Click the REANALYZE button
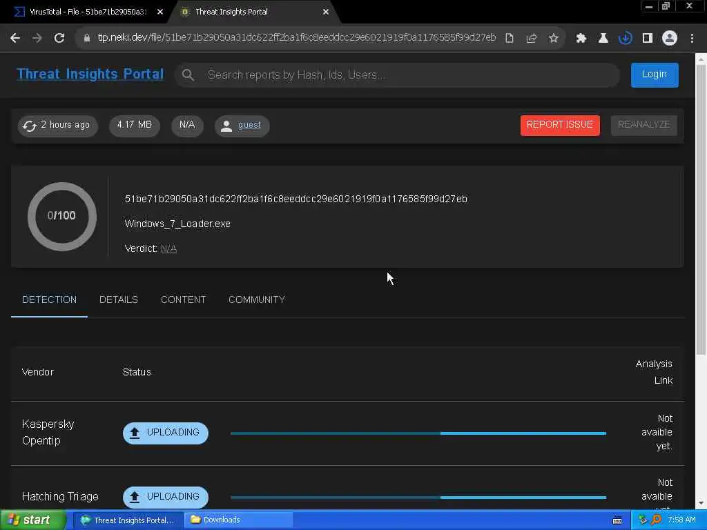 coord(644,125)
